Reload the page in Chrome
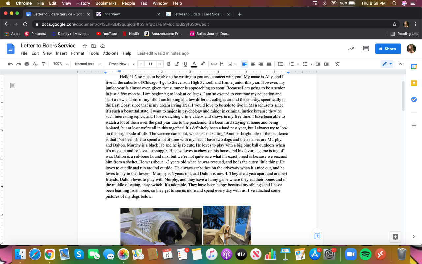Screen dimensions: 422x264 25,24
